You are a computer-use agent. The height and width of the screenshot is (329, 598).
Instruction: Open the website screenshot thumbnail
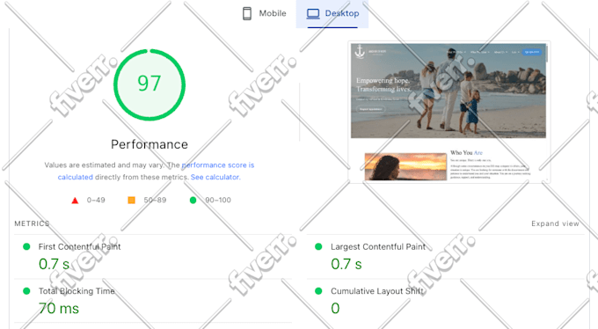pos(448,112)
